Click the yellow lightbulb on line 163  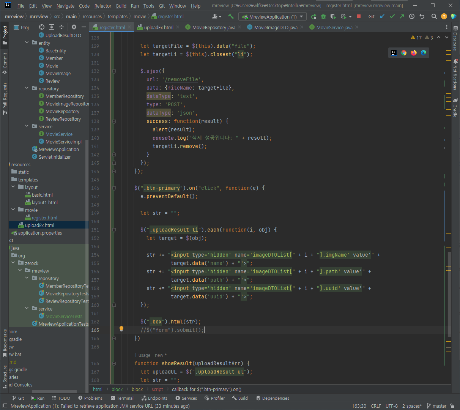(x=121, y=329)
